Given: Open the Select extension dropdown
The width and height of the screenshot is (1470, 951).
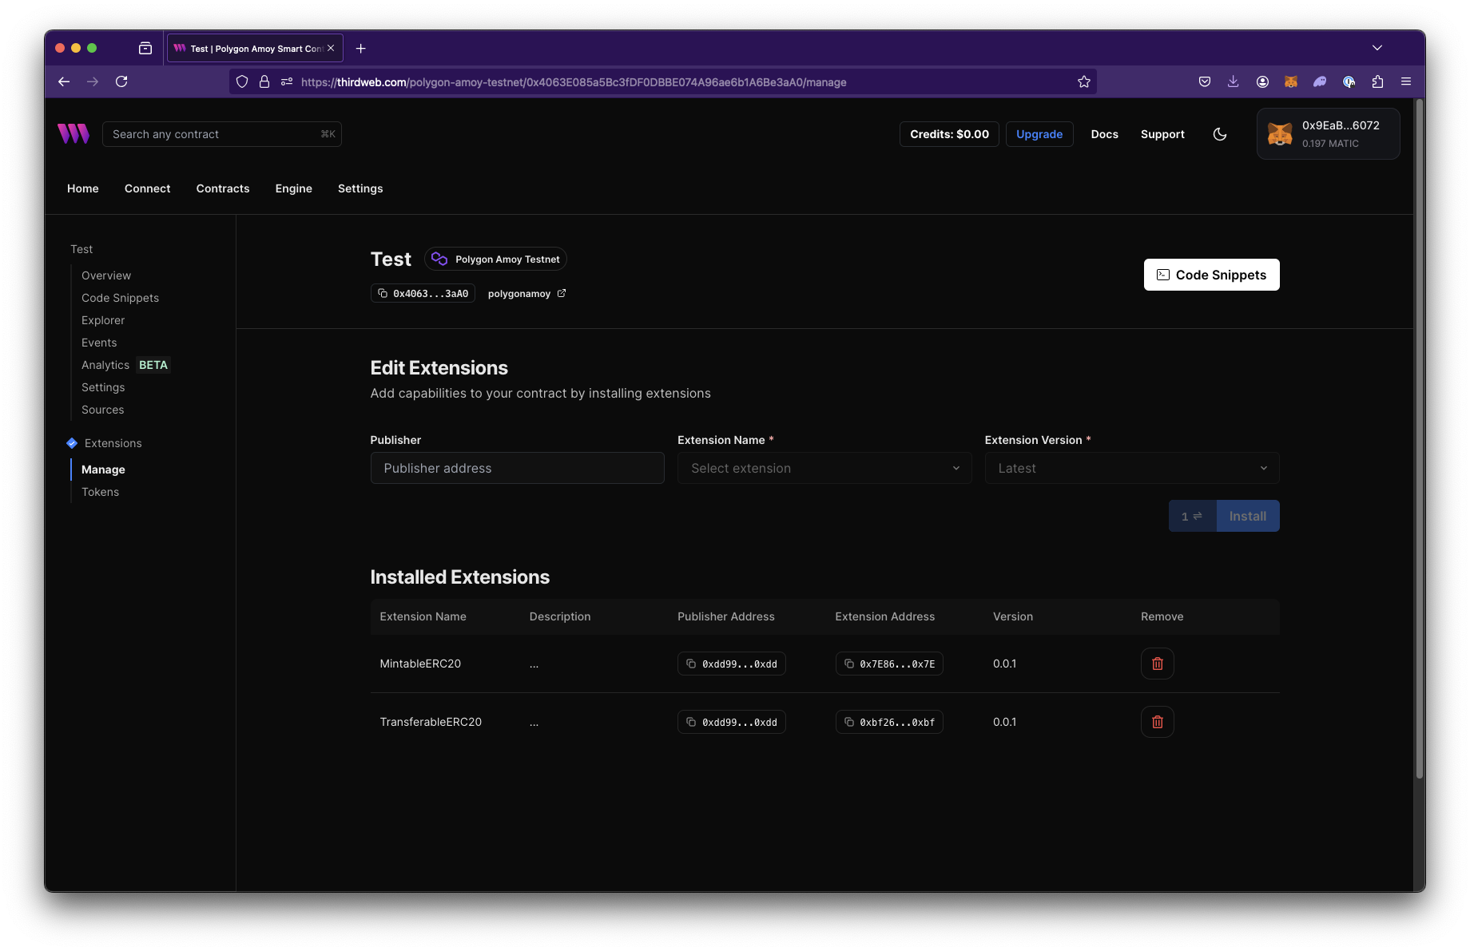Looking at the screenshot, I should coord(824,468).
